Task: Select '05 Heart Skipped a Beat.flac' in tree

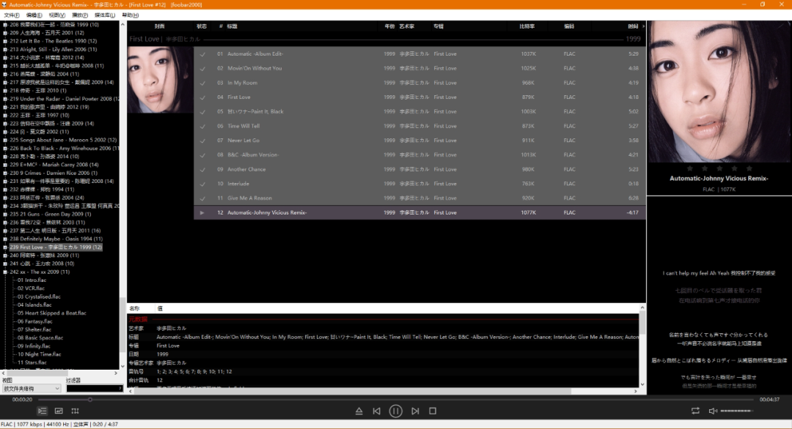Action: point(51,313)
